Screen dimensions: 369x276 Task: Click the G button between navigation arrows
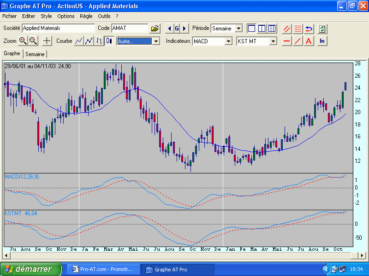pos(177,29)
